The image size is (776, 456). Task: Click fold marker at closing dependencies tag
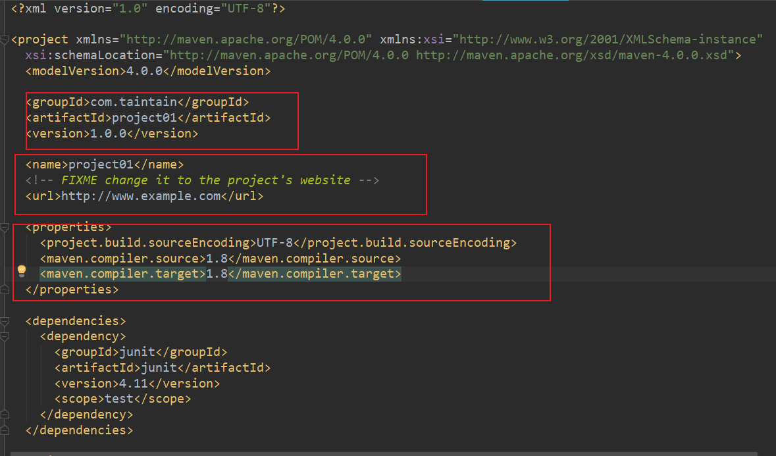point(5,430)
